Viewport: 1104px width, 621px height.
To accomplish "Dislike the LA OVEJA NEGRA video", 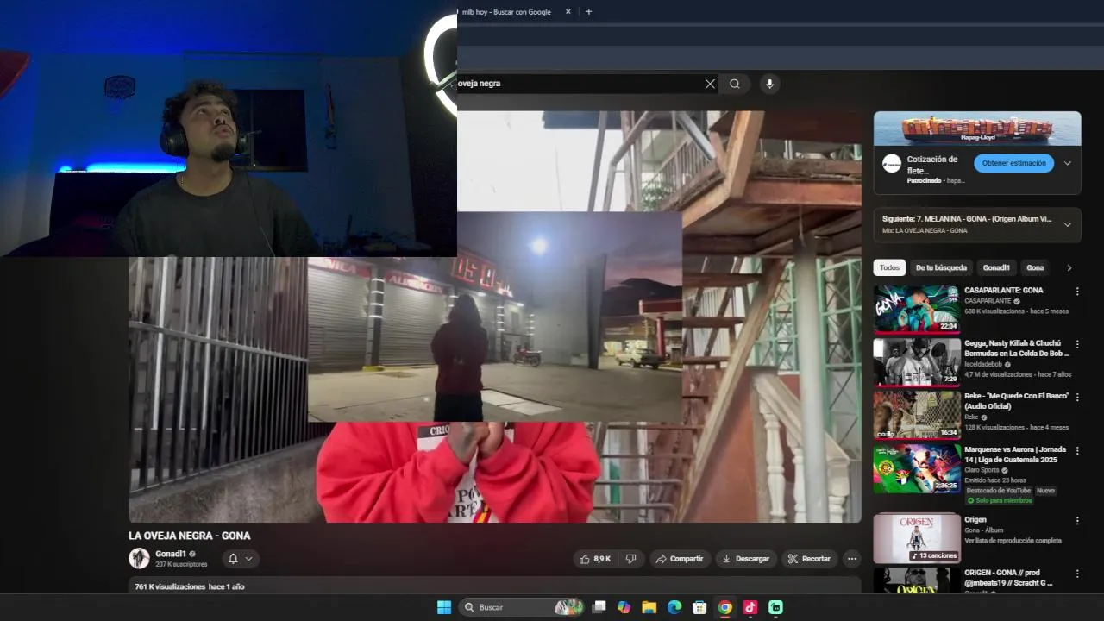I will pyautogui.click(x=630, y=559).
